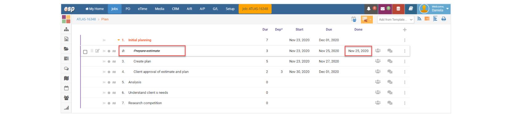508x119 pixels.
Task: Open assignees icon for Create plan
Action: coord(378,61)
